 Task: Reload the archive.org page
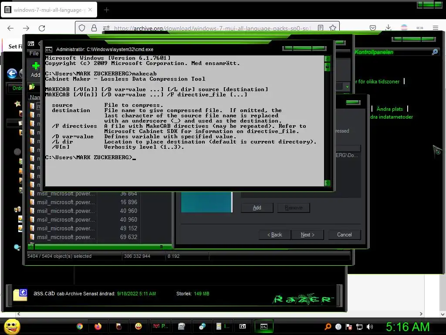pos(42,28)
